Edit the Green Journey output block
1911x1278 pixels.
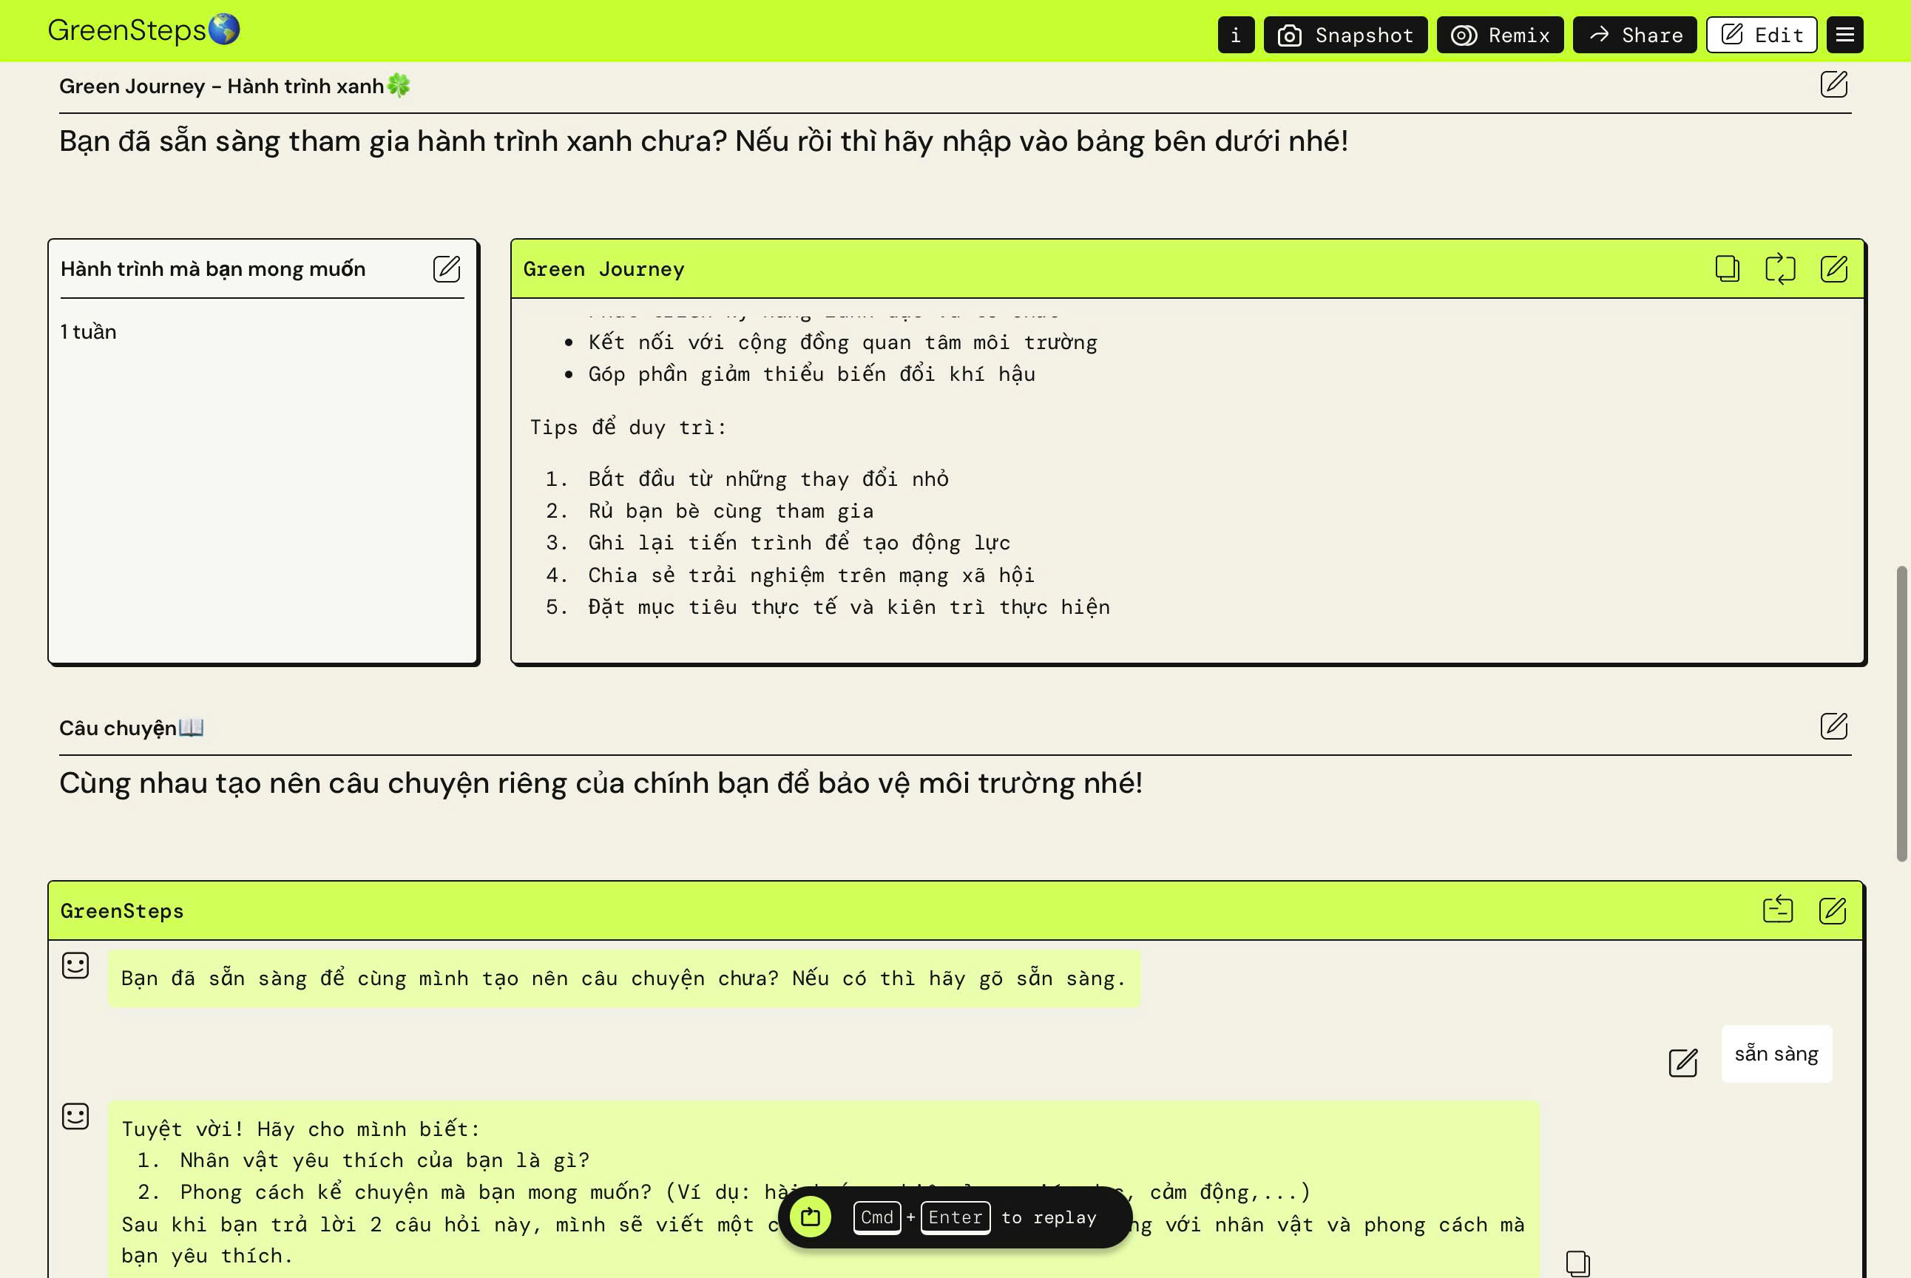pyautogui.click(x=1833, y=268)
